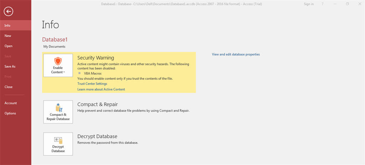The image size is (365, 165).
Task: Click the Decrypt Database password icon
Action: [58, 140]
